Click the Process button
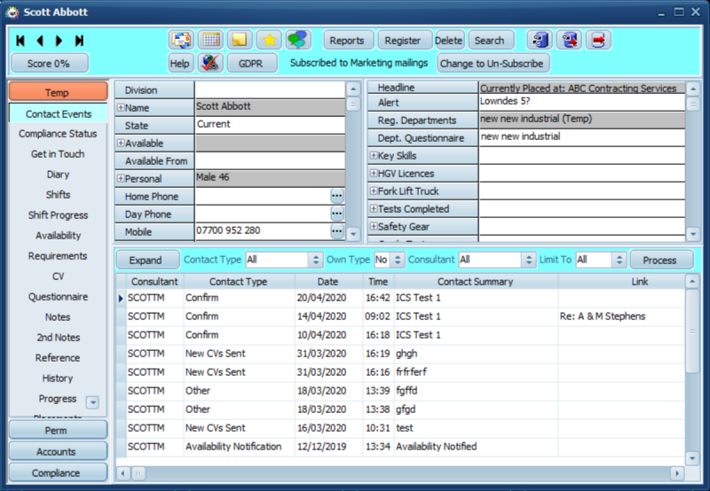Screen dimensions: 710x491 (x=661, y=260)
